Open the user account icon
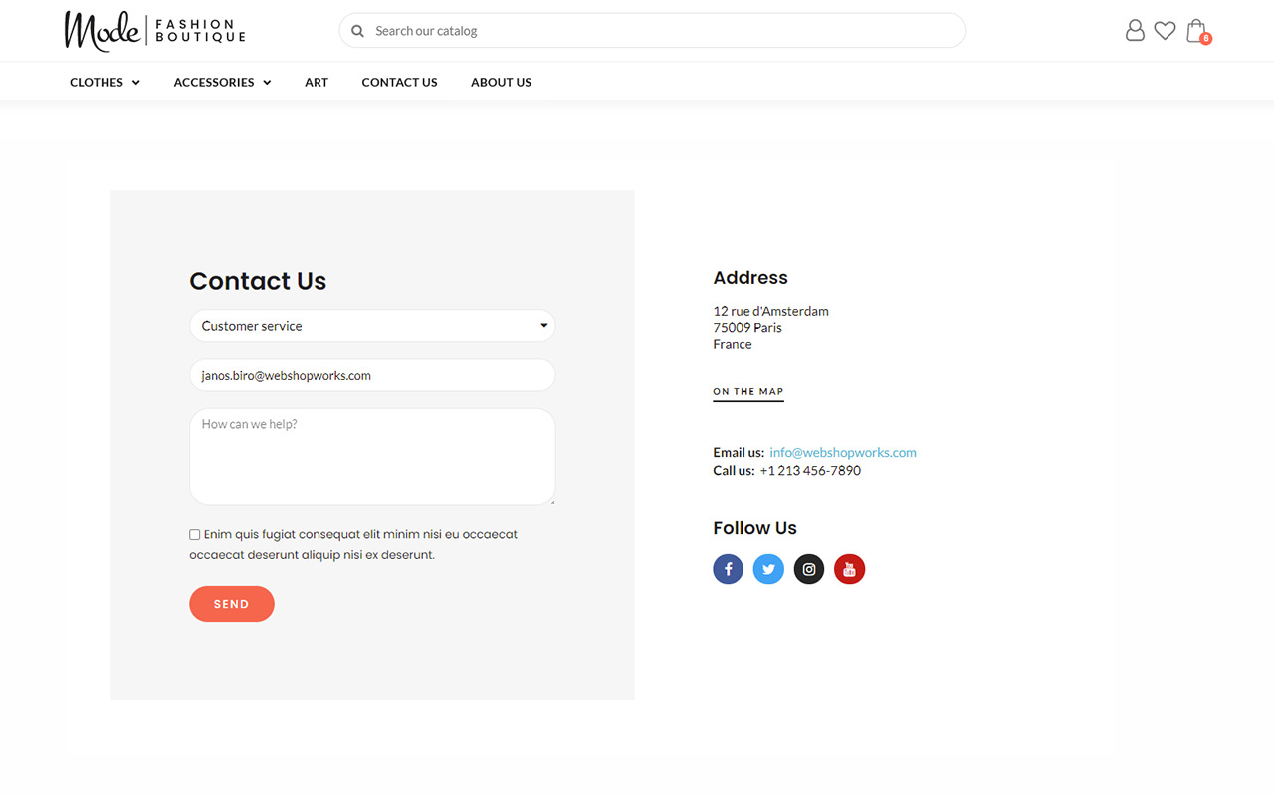 [1135, 31]
